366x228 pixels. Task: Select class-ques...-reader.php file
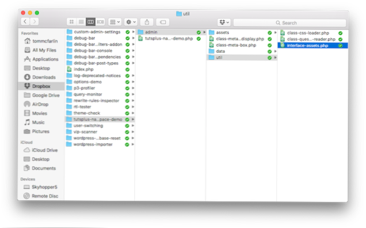[x=313, y=39]
